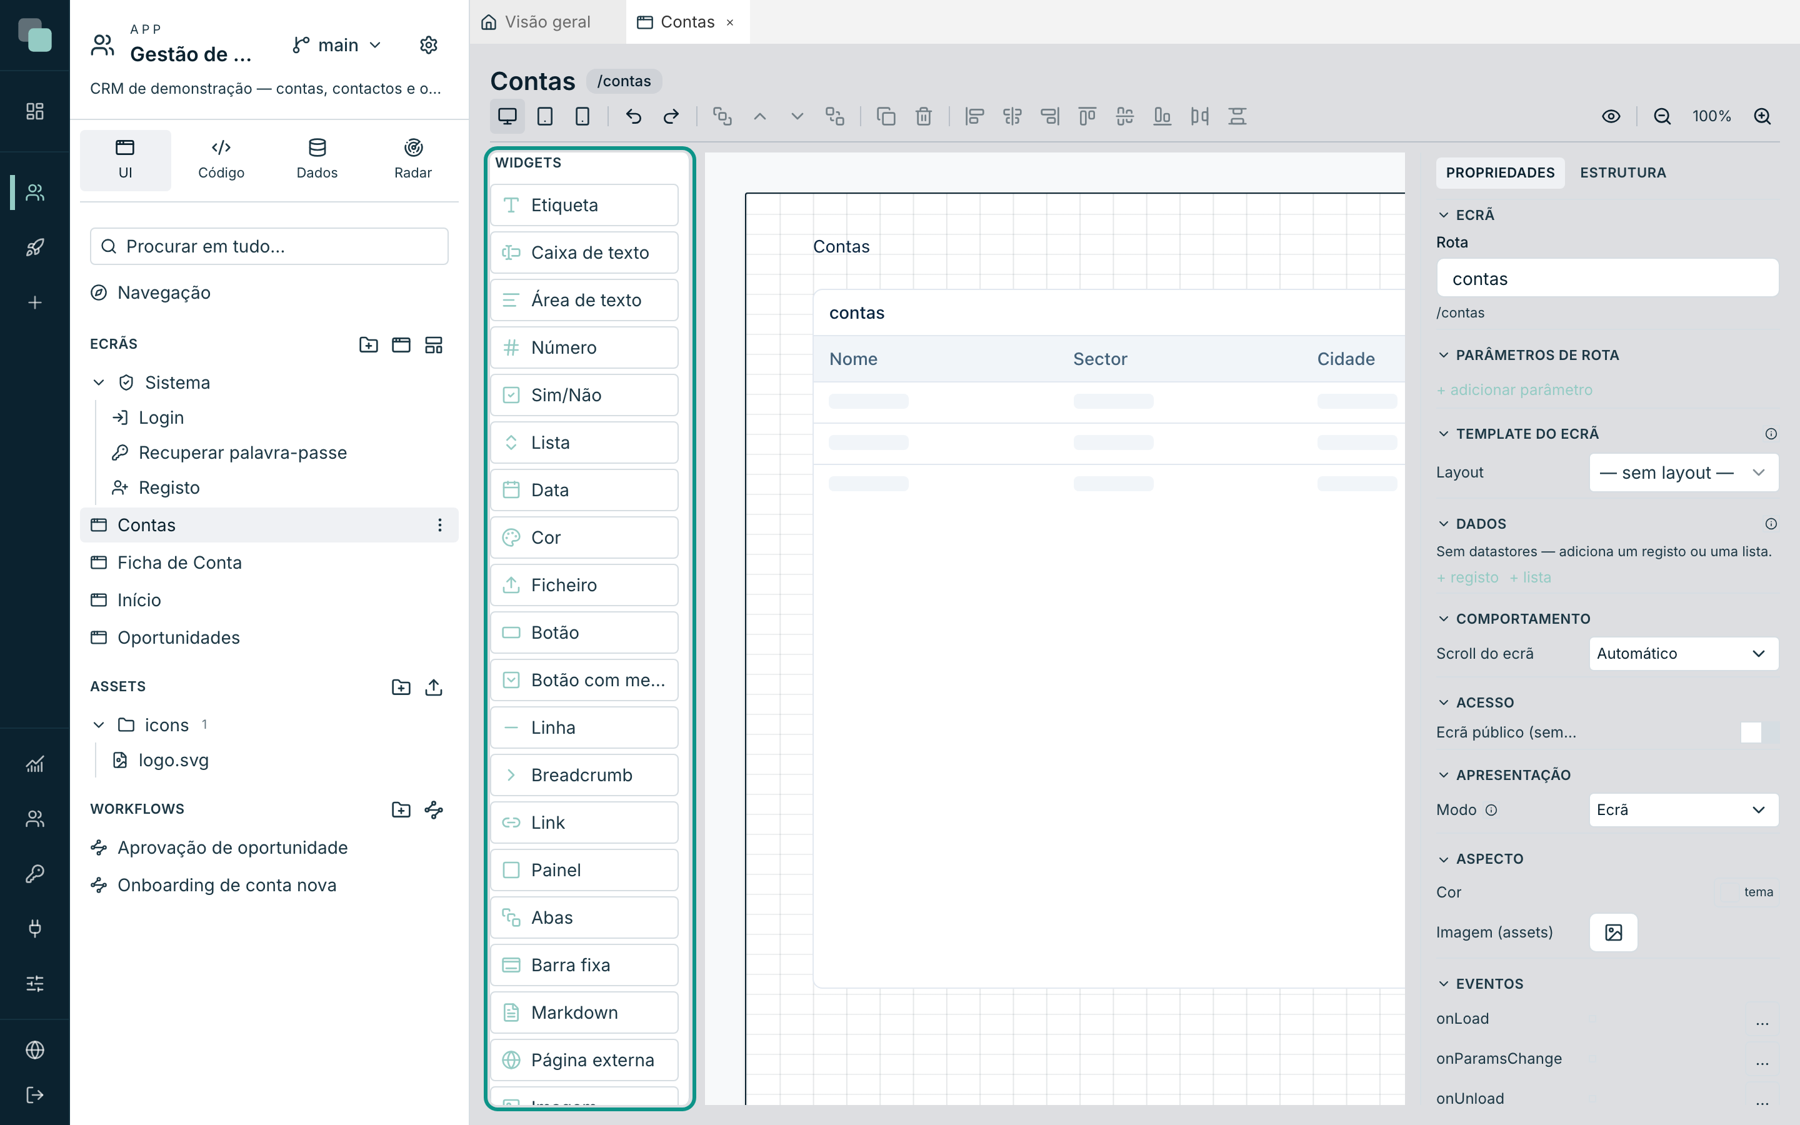The width and height of the screenshot is (1800, 1125).
Task: Collapse the icons assets folder
Action: (99, 725)
